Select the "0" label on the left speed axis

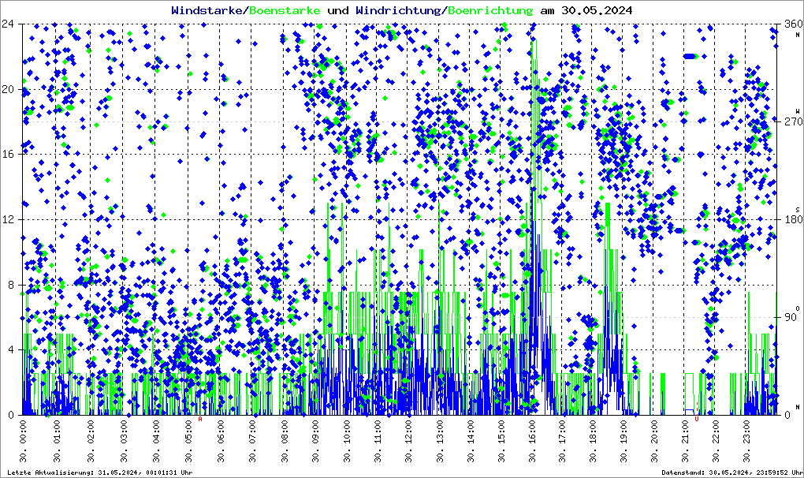click(11, 415)
